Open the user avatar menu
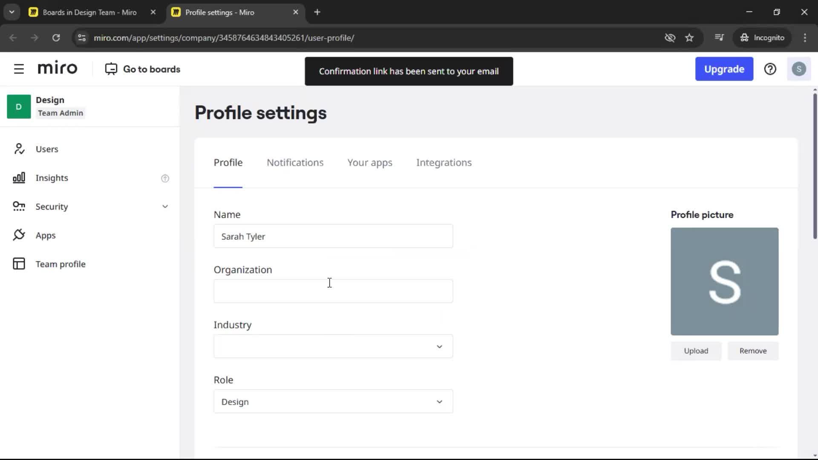This screenshot has width=818, height=460. tap(799, 69)
